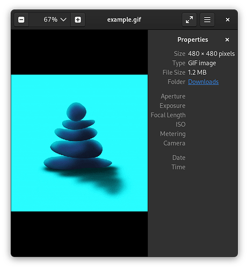Click the Aperture property label
Viewport: 248px width, 269px height.
(x=173, y=96)
